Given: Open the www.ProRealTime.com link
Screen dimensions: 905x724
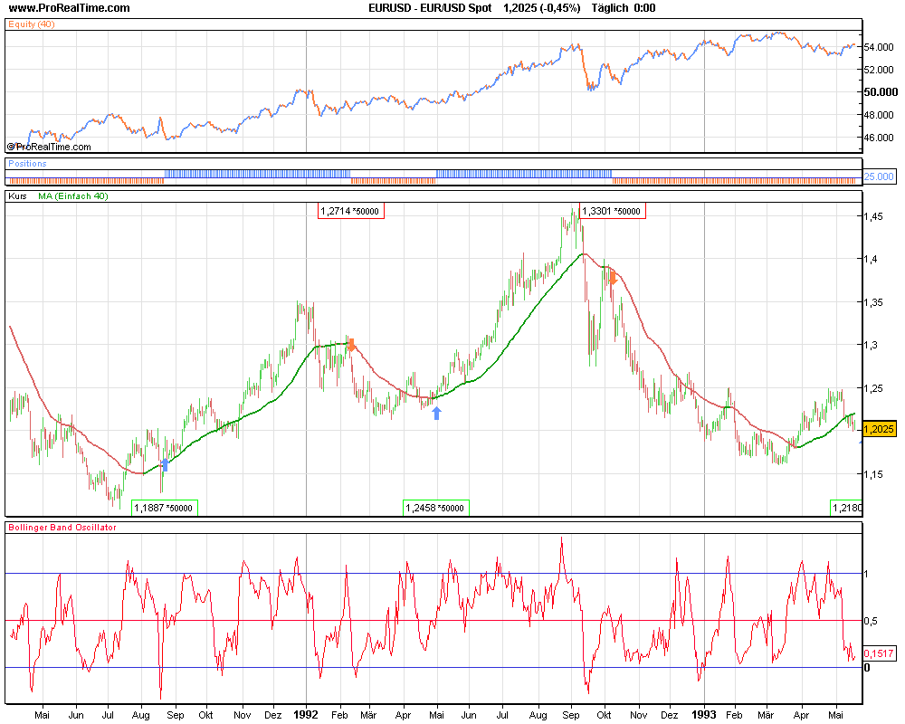Looking at the screenshot, I should (x=69, y=8).
